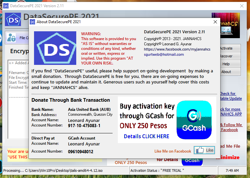Viewport: 250px width, 178px height.
Task: Click the DS icon in main title bar
Action: [x=5, y=6]
